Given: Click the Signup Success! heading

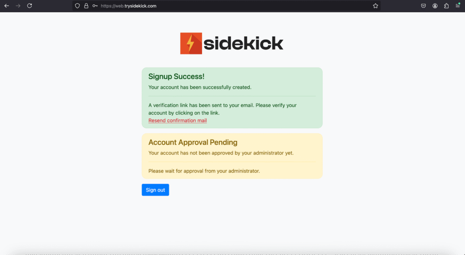Looking at the screenshot, I should [x=176, y=77].
